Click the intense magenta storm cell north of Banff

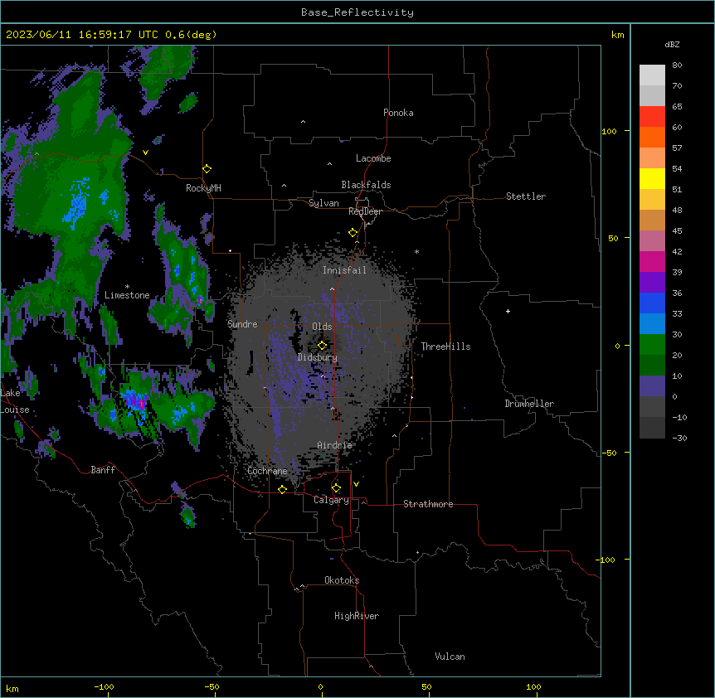pos(136,401)
